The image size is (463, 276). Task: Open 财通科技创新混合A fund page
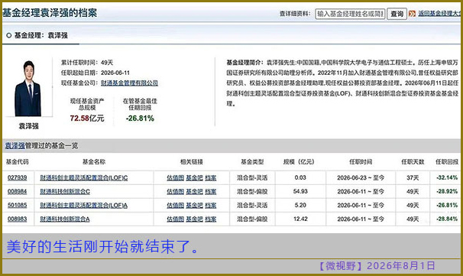65,219
